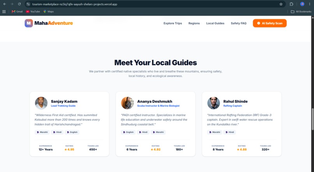Click the 12+ Years experience value

(46, 149)
